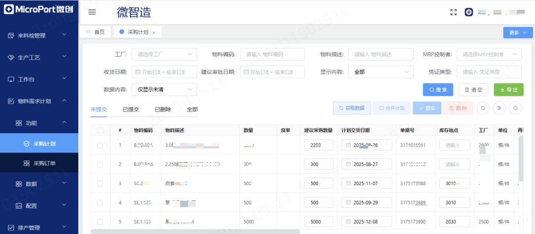Click the fullscreen toggle icon
Screen dimensions: 535x234
click(x=453, y=12)
